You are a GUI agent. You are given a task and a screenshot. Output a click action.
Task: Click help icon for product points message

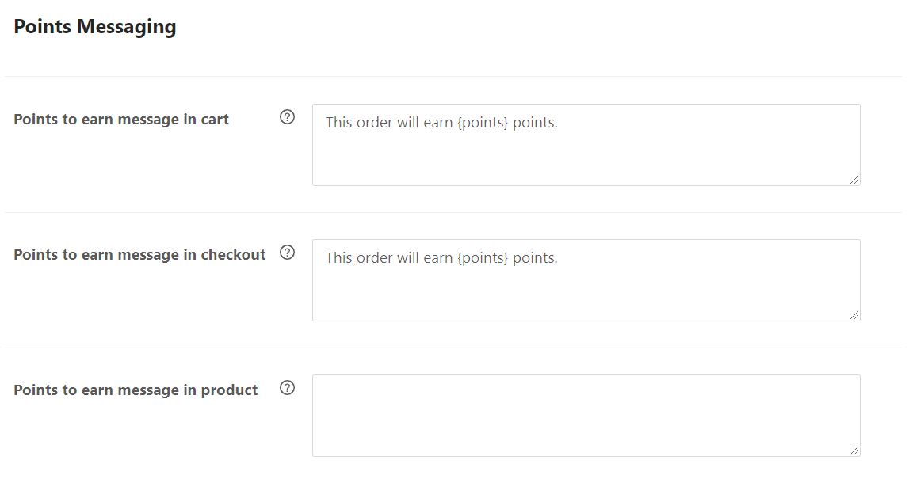point(288,388)
